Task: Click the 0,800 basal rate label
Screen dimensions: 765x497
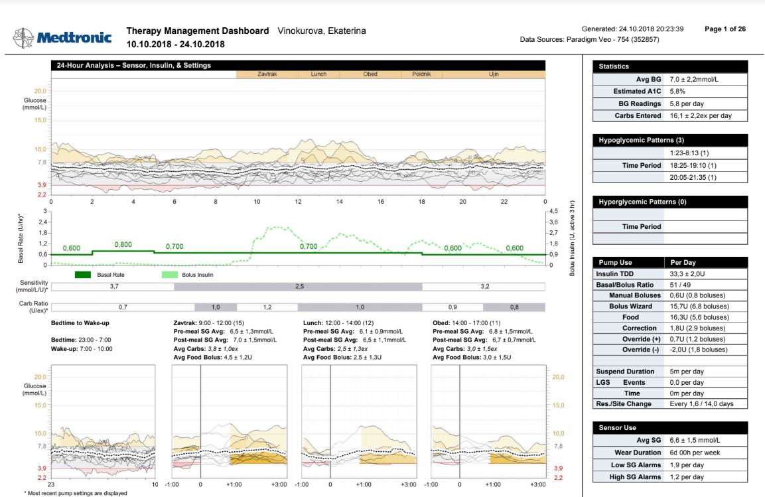Action: click(x=123, y=244)
